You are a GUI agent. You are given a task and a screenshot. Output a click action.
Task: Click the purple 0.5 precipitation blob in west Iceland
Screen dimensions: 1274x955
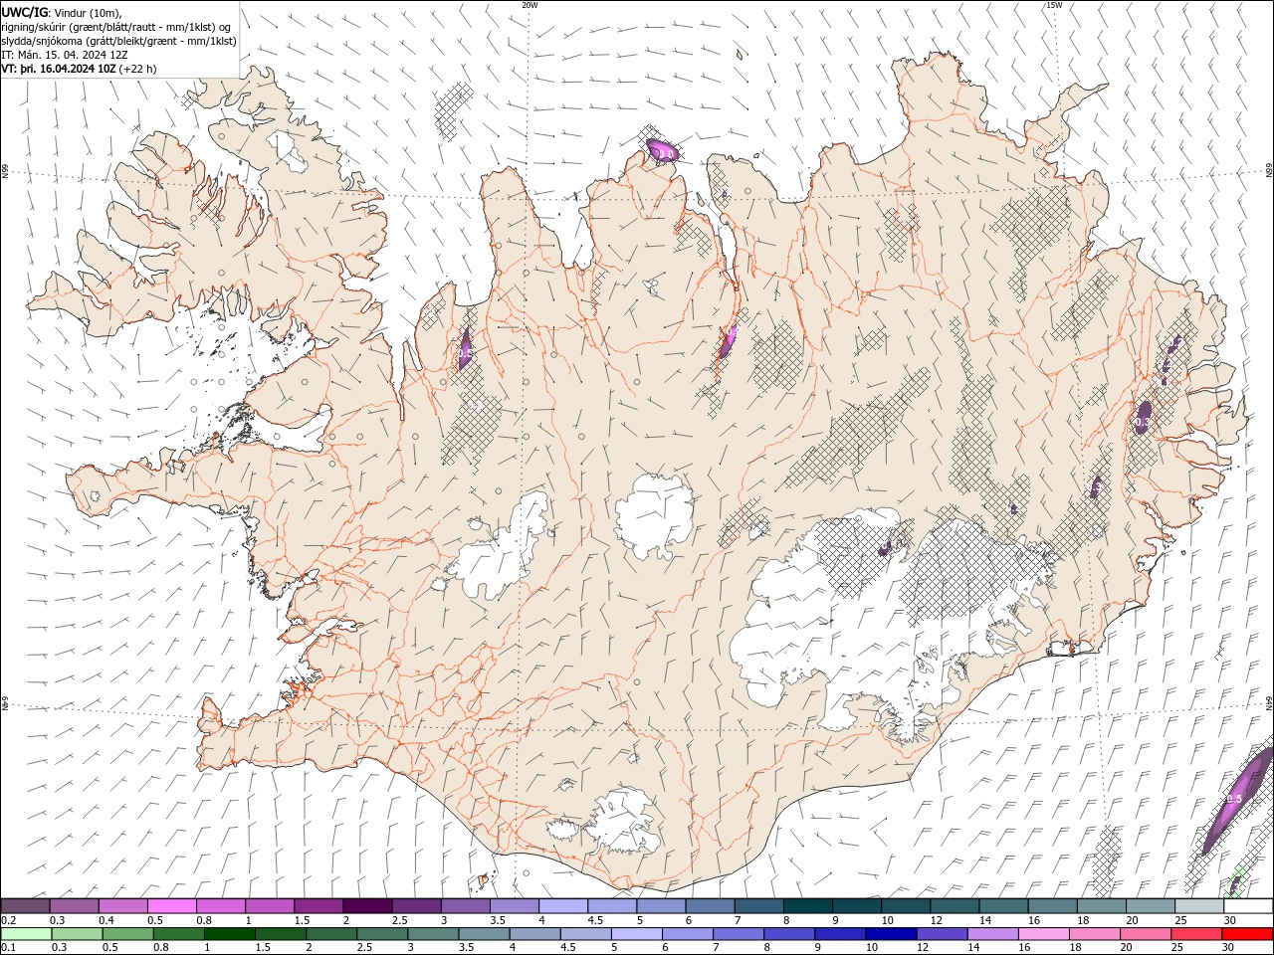[465, 349]
